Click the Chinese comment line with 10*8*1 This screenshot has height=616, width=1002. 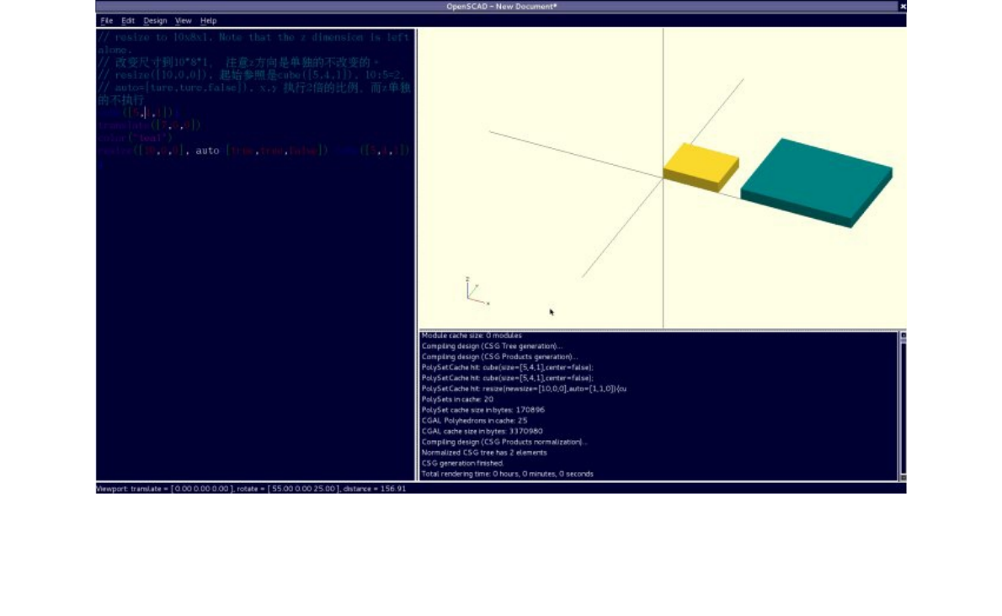[237, 62]
